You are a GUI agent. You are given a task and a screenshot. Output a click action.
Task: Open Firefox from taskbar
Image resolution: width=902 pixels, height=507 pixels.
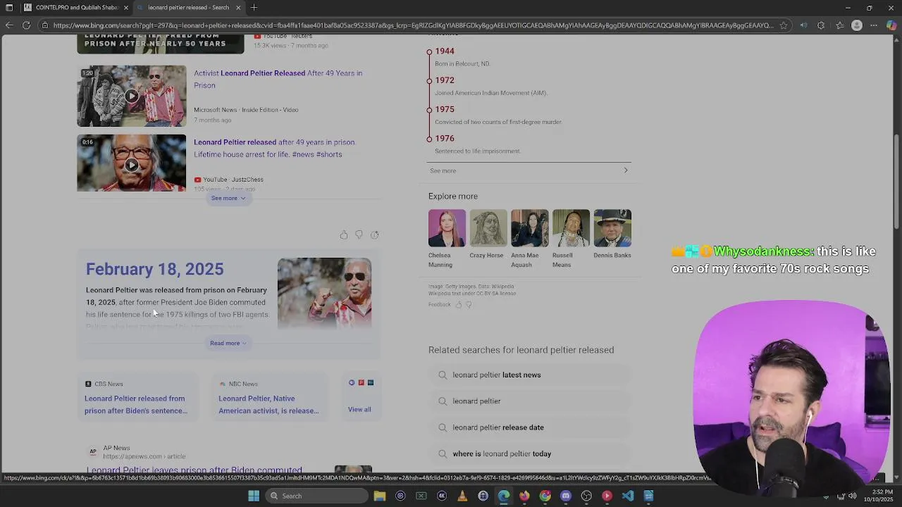tap(524, 496)
